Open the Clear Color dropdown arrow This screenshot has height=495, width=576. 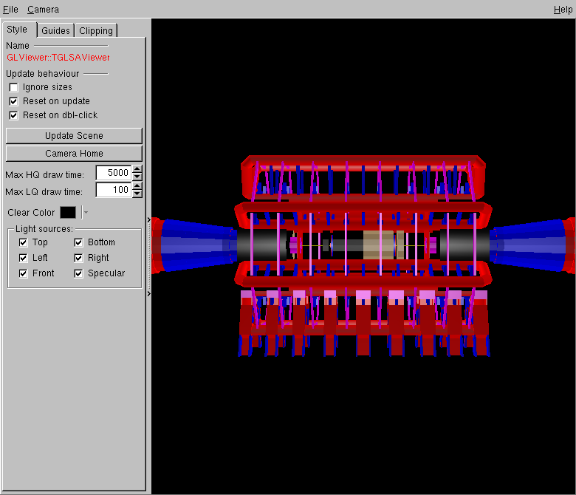click(86, 213)
